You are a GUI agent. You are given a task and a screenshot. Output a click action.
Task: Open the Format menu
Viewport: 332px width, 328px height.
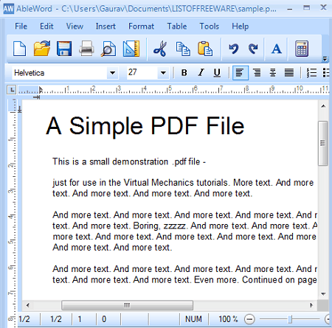point(141,27)
